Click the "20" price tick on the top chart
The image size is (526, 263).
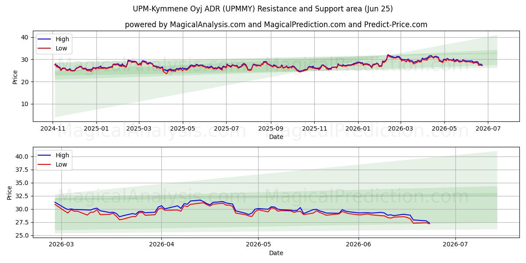point(26,82)
